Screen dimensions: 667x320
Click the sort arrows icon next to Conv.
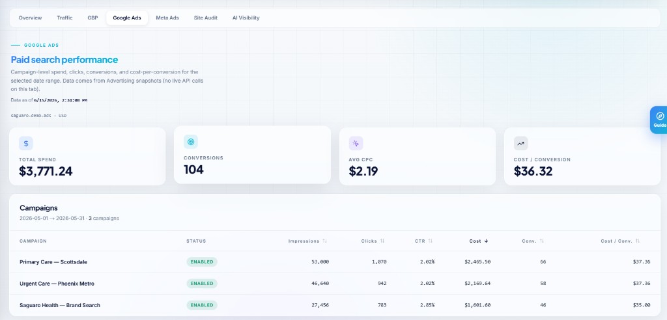(x=541, y=241)
